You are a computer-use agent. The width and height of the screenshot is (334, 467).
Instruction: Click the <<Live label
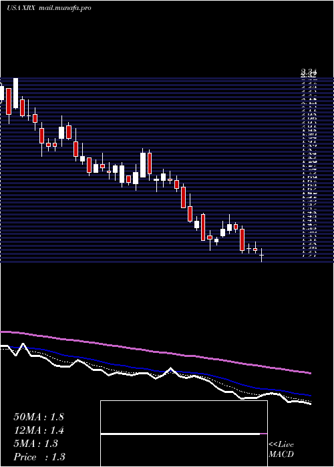point(281,445)
